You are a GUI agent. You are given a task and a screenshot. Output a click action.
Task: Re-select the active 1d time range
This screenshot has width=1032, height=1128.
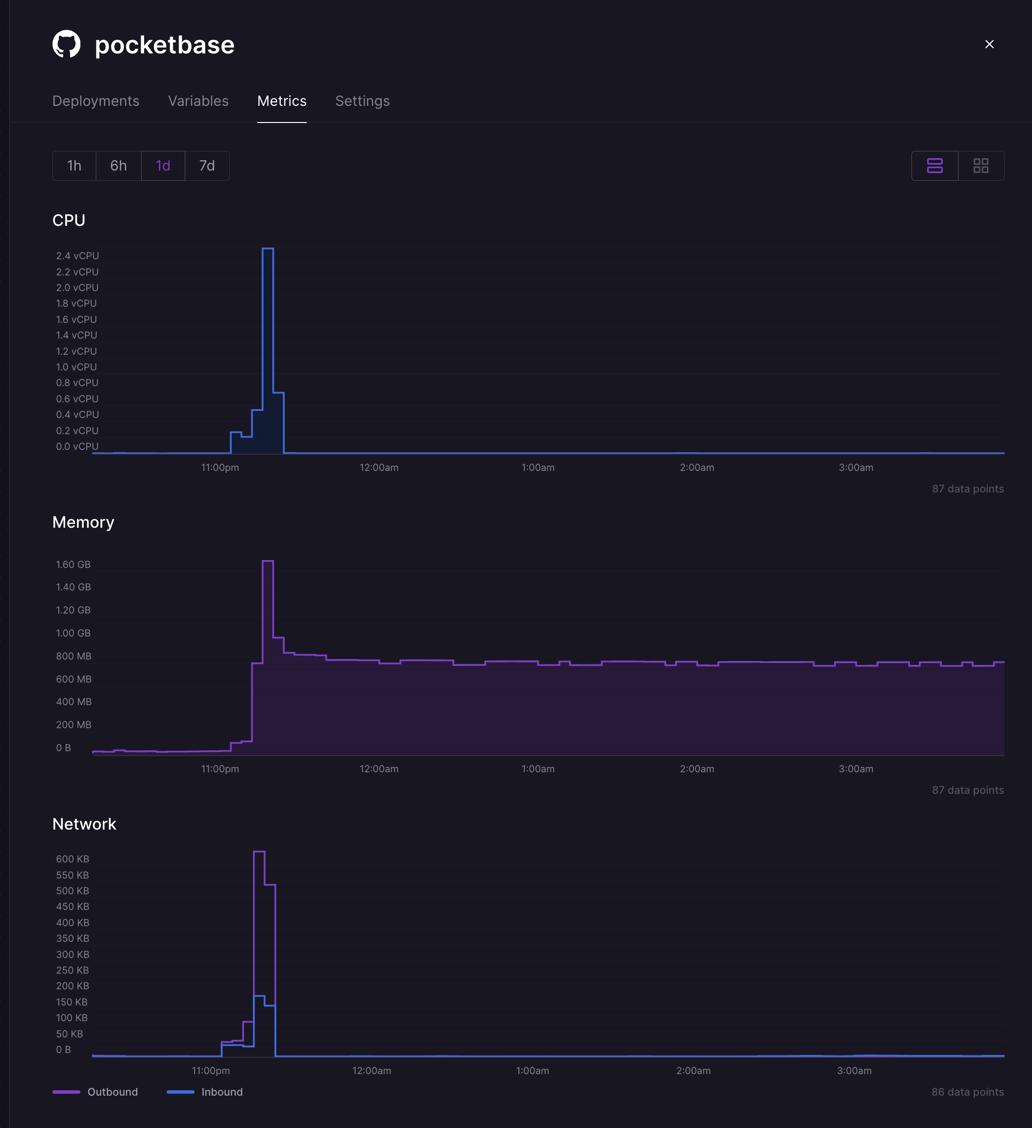pyautogui.click(x=162, y=166)
